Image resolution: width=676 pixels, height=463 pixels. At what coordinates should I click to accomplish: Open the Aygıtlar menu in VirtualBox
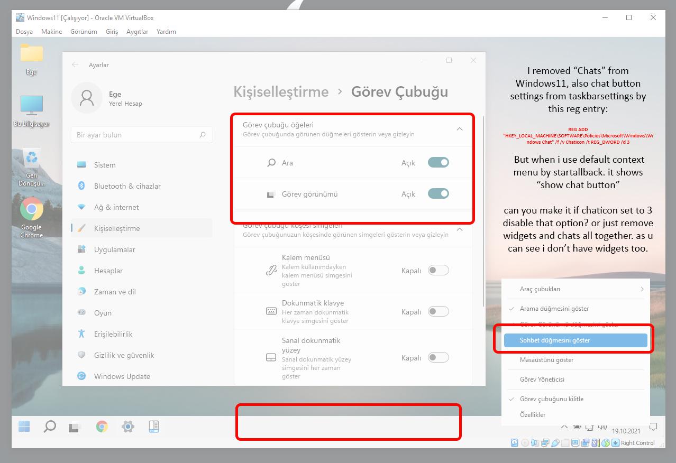pos(137,31)
